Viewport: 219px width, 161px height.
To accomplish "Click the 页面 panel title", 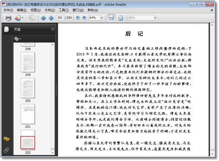I will point(17,29).
